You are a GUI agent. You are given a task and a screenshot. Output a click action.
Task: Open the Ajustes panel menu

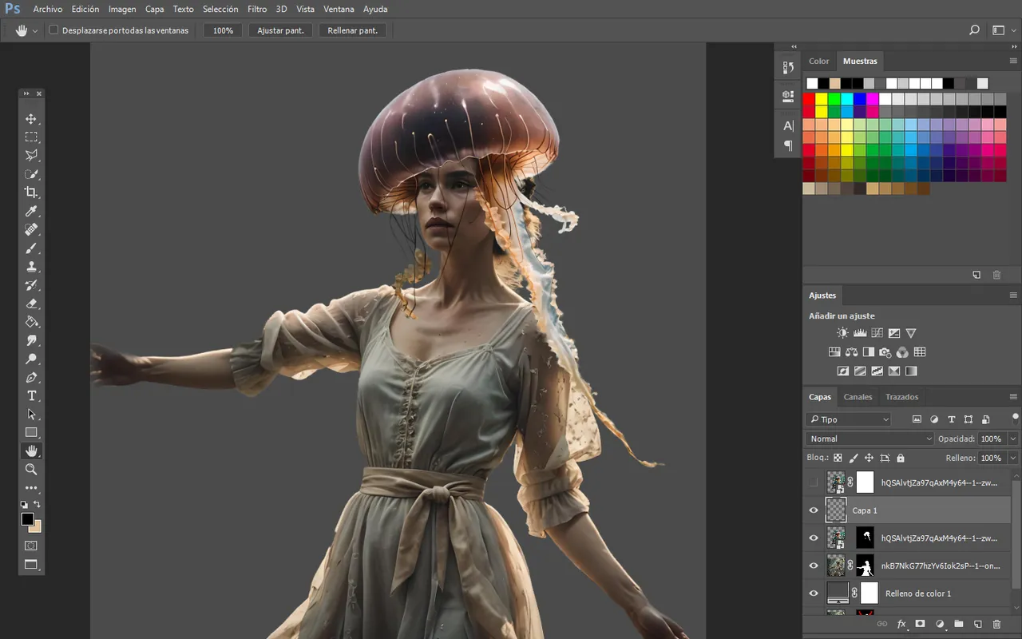(1013, 296)
